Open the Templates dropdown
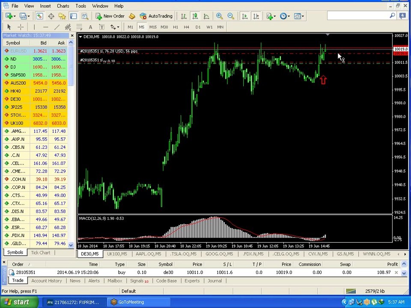The width and height of the screenshot is (411, 308). click(299, 16)
